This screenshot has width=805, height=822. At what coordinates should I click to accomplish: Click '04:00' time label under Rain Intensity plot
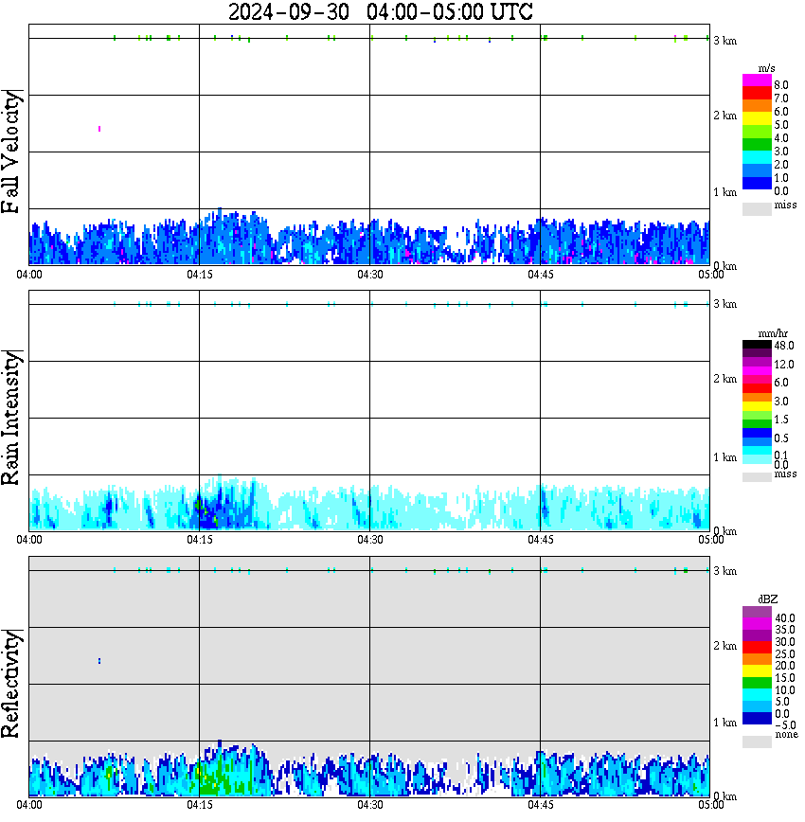pyautogui.click(x=29, y=540)
